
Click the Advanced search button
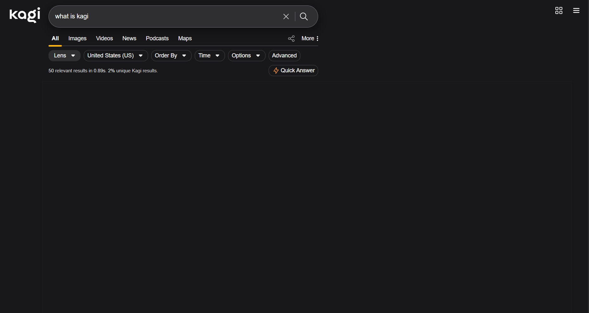pyautogui.click(x=284, y=55)
